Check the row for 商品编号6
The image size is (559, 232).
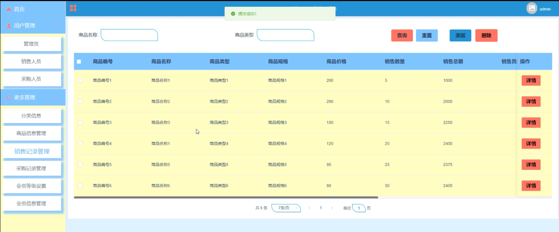(x=80, y=185)
